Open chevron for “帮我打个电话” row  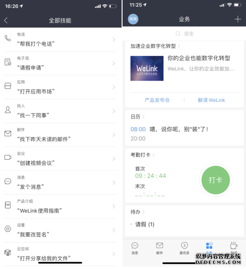point(114,40)
